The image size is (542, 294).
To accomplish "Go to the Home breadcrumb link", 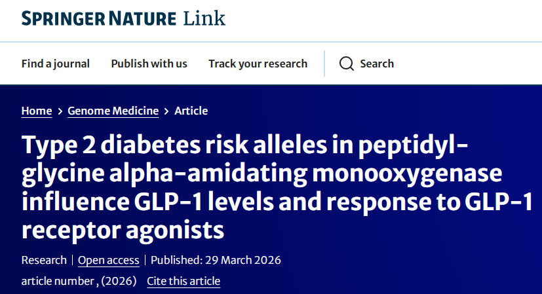I will (x=37, y=111).
